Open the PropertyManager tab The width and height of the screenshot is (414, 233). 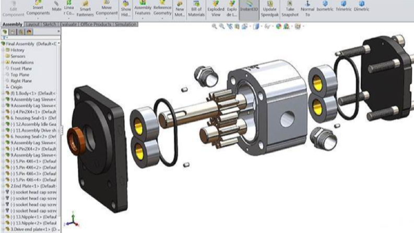point(13,32)
